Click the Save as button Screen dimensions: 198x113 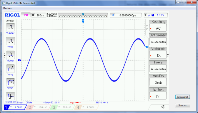tap(182, 105)
